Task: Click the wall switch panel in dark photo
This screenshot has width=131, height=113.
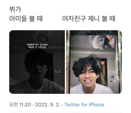Action: pyautogui.click(x=58, y=71)
